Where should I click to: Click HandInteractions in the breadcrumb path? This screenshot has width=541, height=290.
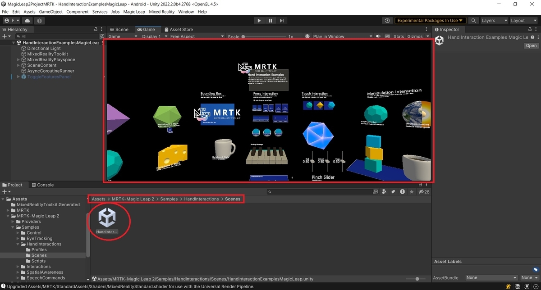pos(202,199)
